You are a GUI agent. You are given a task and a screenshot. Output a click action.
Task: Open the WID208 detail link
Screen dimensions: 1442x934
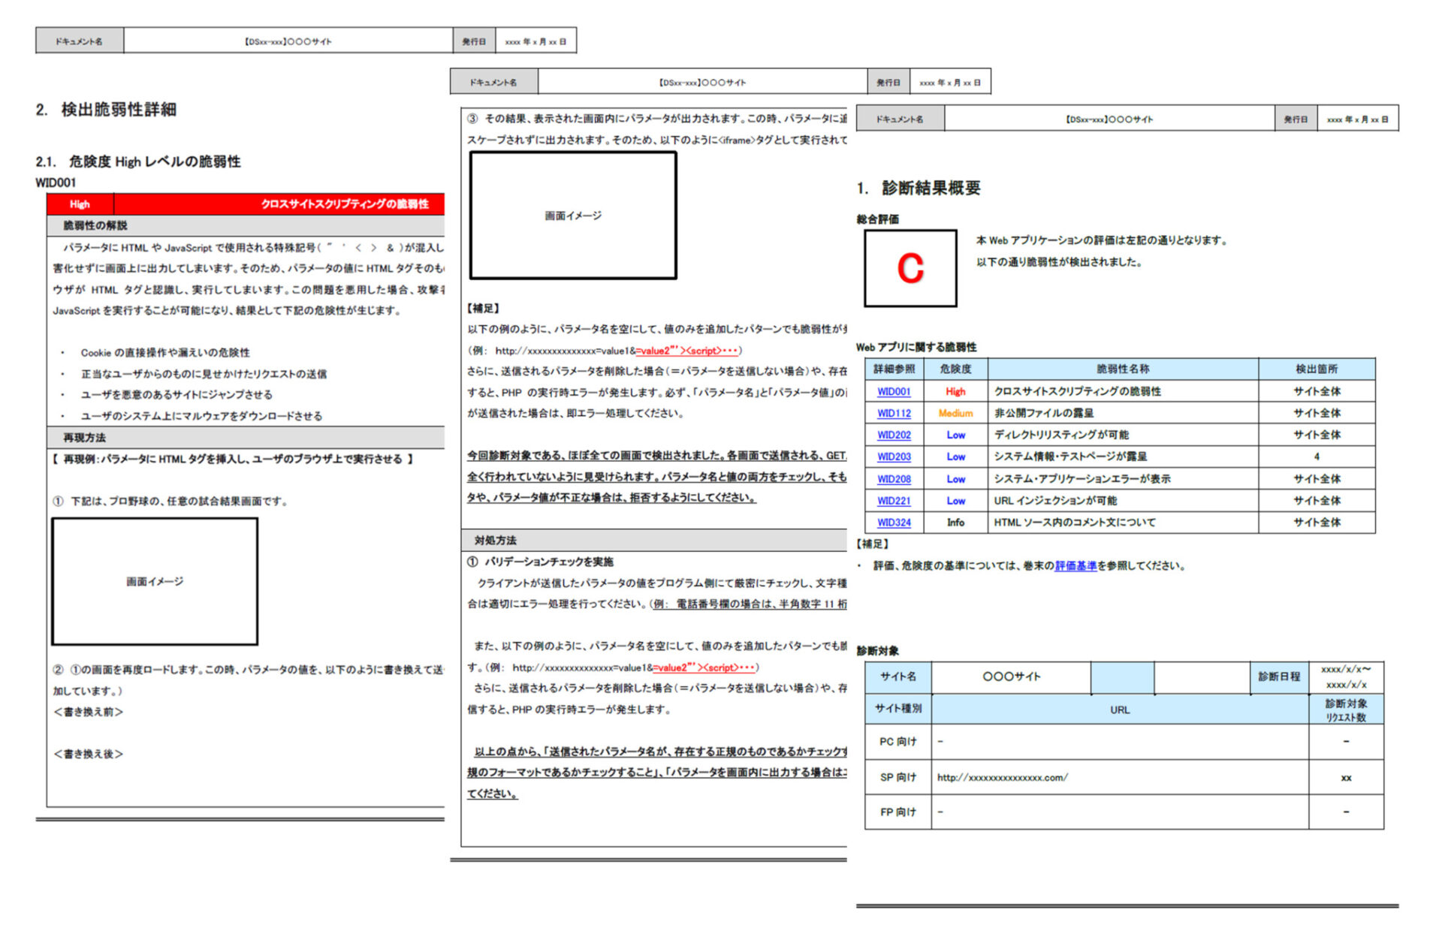click(894, 479)
